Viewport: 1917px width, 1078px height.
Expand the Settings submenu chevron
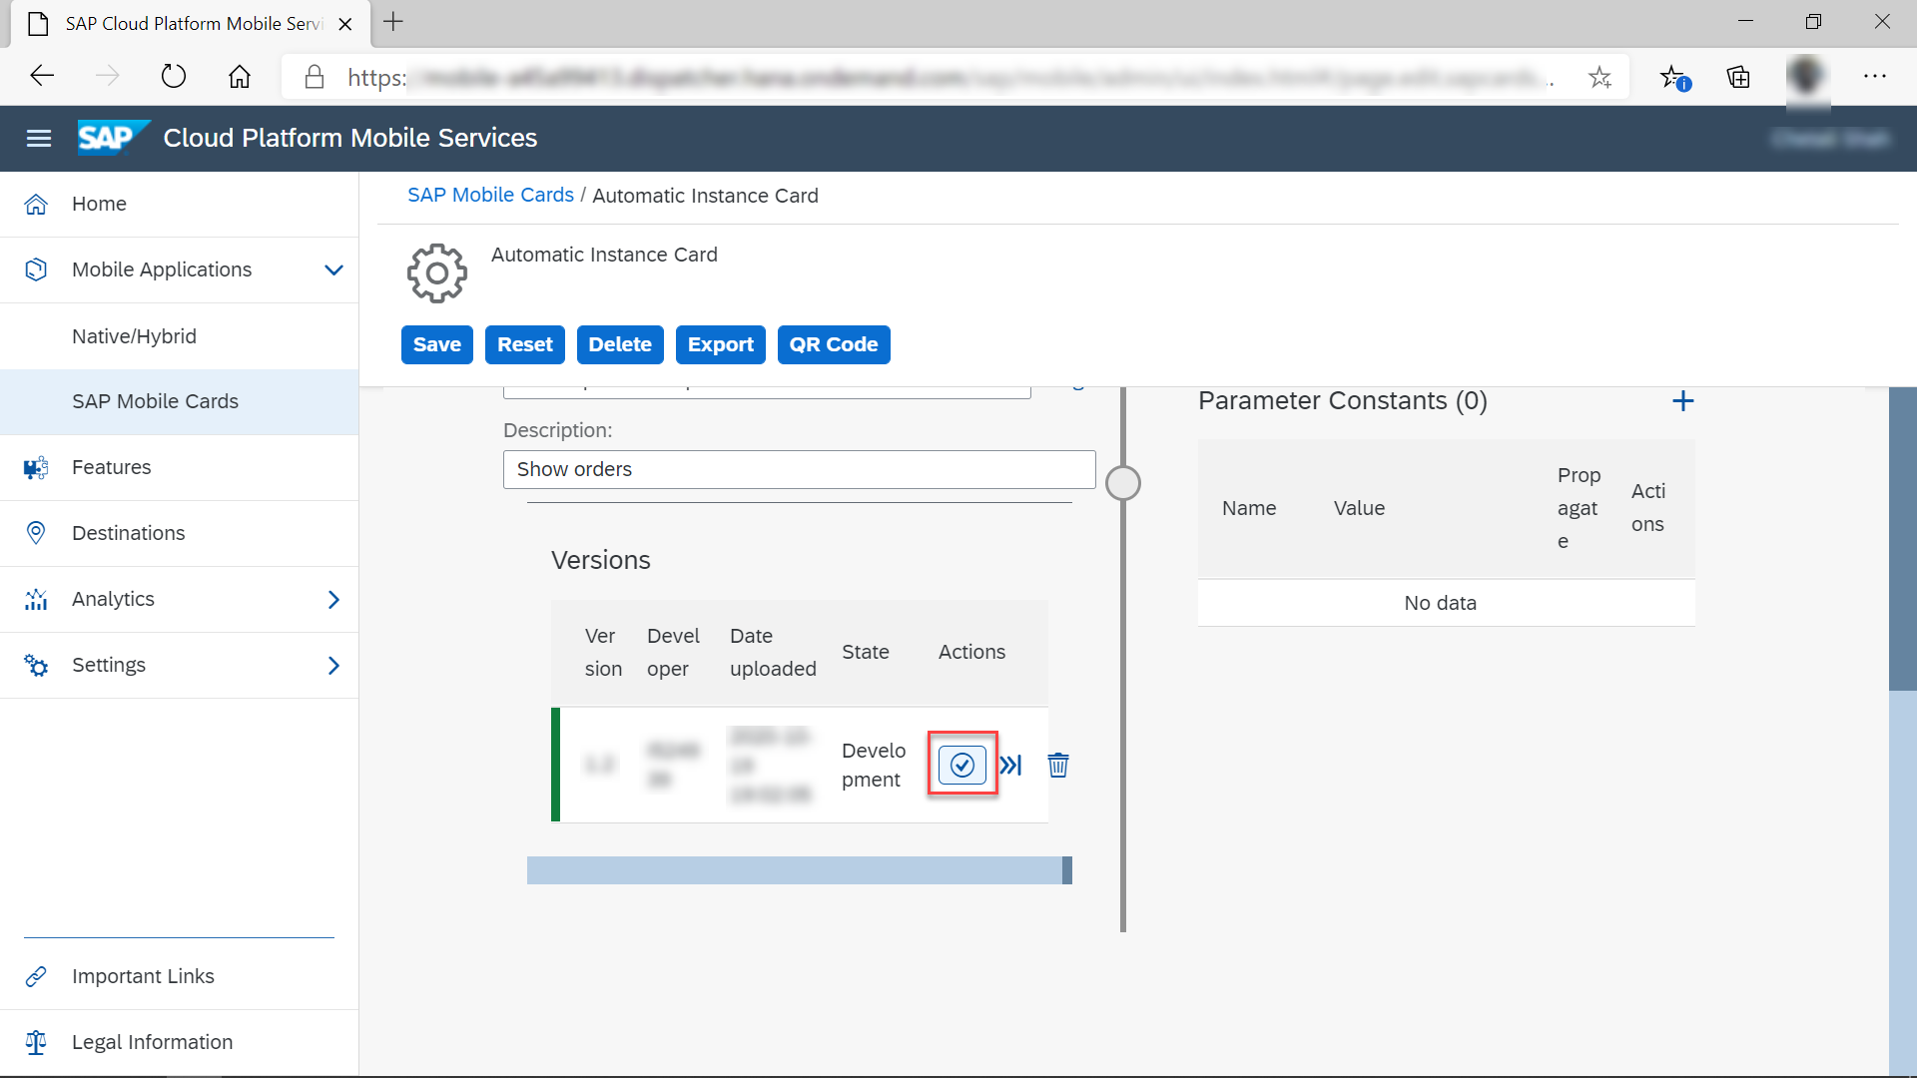[333, 665]
